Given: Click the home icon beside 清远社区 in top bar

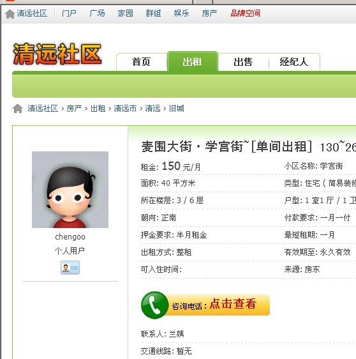Looking at the screenshot, I should click(10, 14).
